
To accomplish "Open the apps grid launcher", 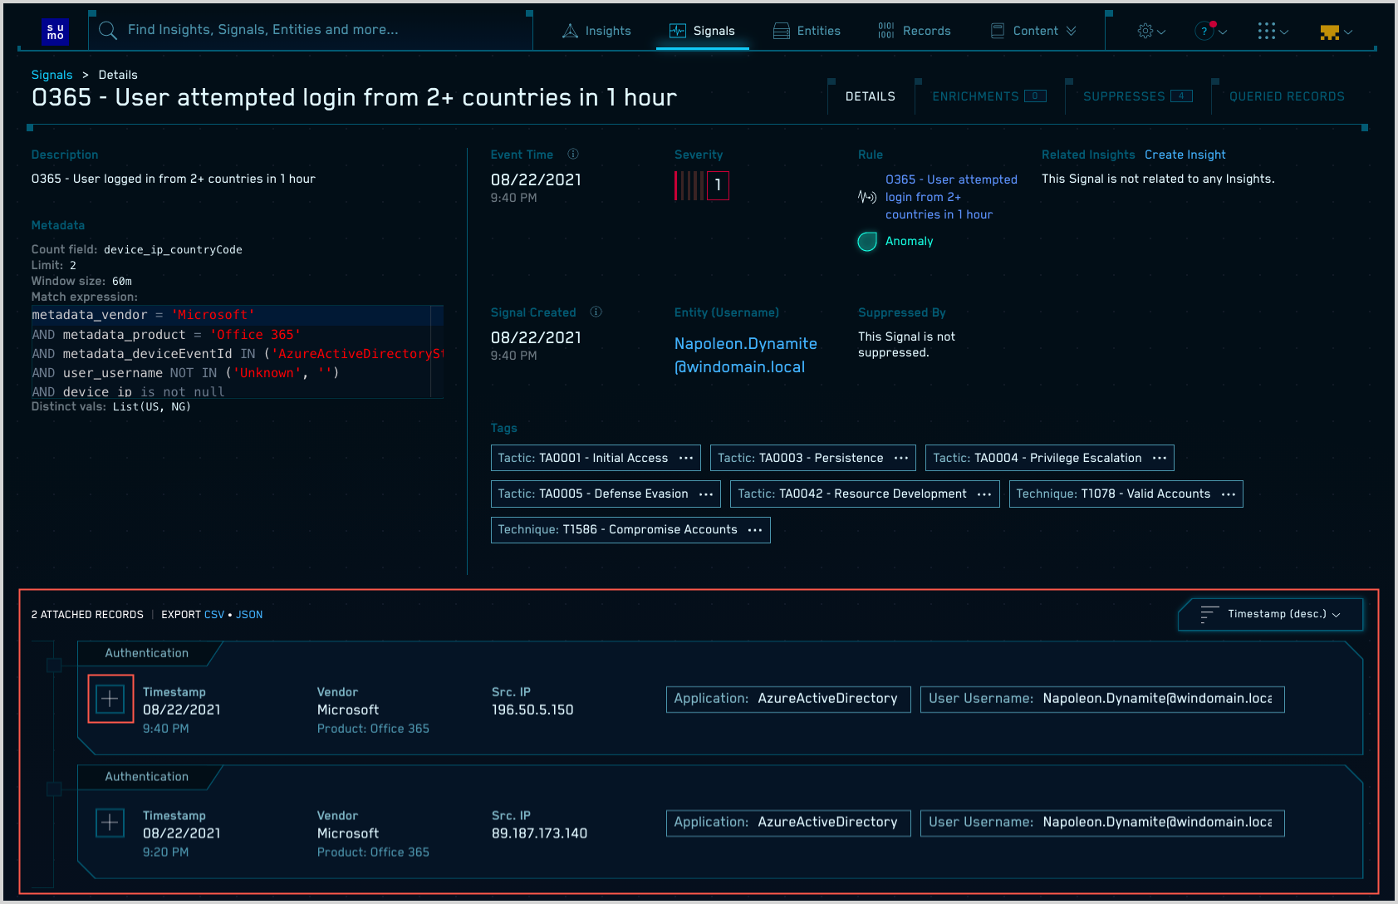I will tap(1272, 32).
